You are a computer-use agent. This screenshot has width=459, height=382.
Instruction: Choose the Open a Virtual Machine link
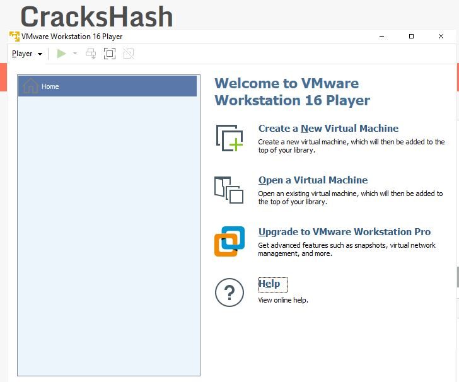point(313,180)
